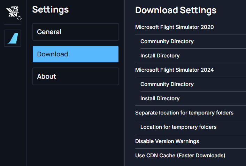The width and height of the screenshot is (246, 166).
Task: Click the Download Settings heading
Action: tap(176, 10)
